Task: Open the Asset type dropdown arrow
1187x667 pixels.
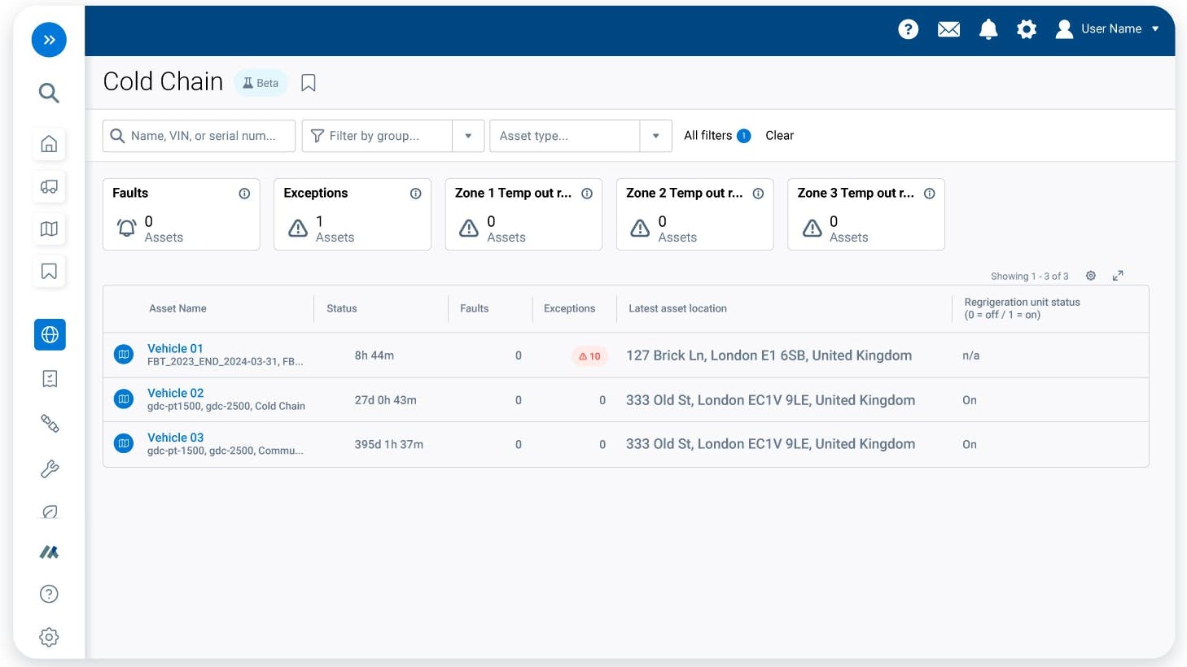Action: pos(655,136)
